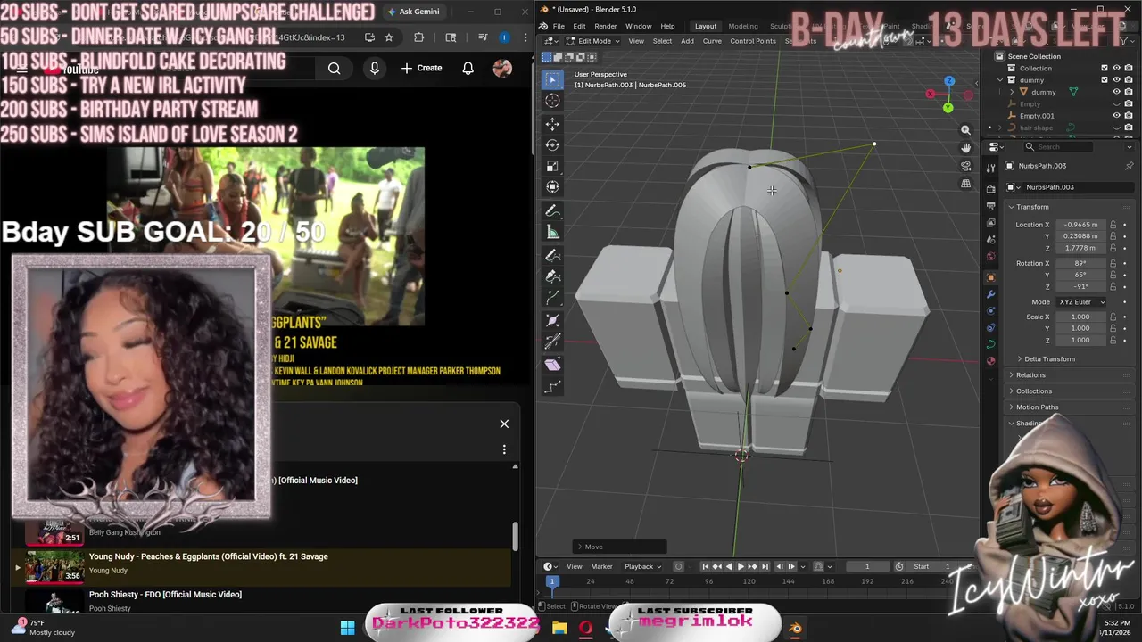The image size is (1142, 642).
Task: Open the Curve Data properties tab icon
Action: coord(990,344)
